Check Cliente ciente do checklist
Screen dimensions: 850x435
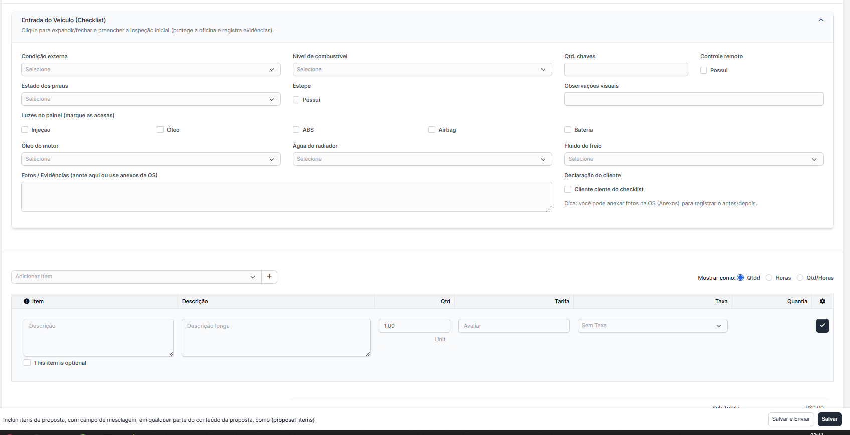click(x=568, y=189)
